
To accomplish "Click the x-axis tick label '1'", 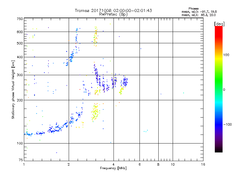I will click(24, 164).
